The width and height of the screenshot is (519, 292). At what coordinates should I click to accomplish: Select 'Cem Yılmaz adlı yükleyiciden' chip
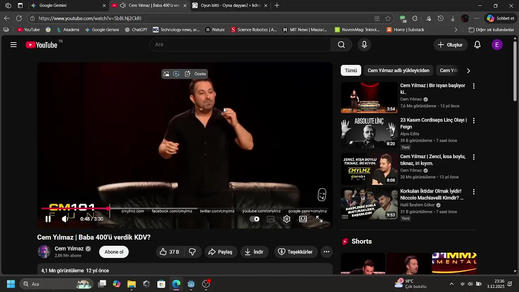coord(398,71)
